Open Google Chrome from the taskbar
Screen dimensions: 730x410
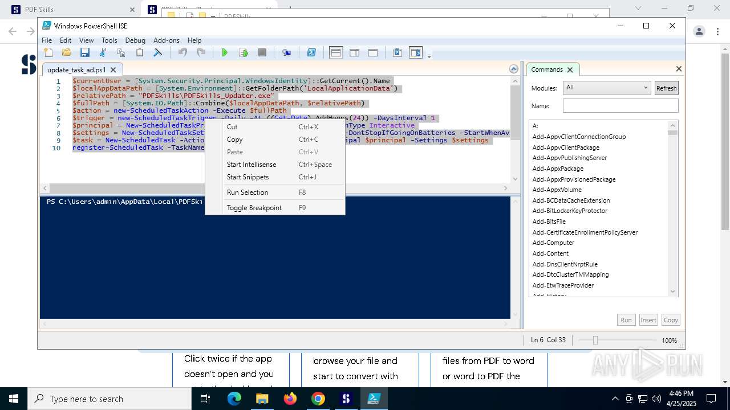(318, 399)
